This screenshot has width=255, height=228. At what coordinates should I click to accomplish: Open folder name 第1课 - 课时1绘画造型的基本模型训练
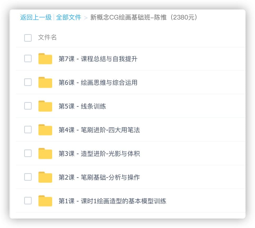pyautogui.click(x=112, y=201)
